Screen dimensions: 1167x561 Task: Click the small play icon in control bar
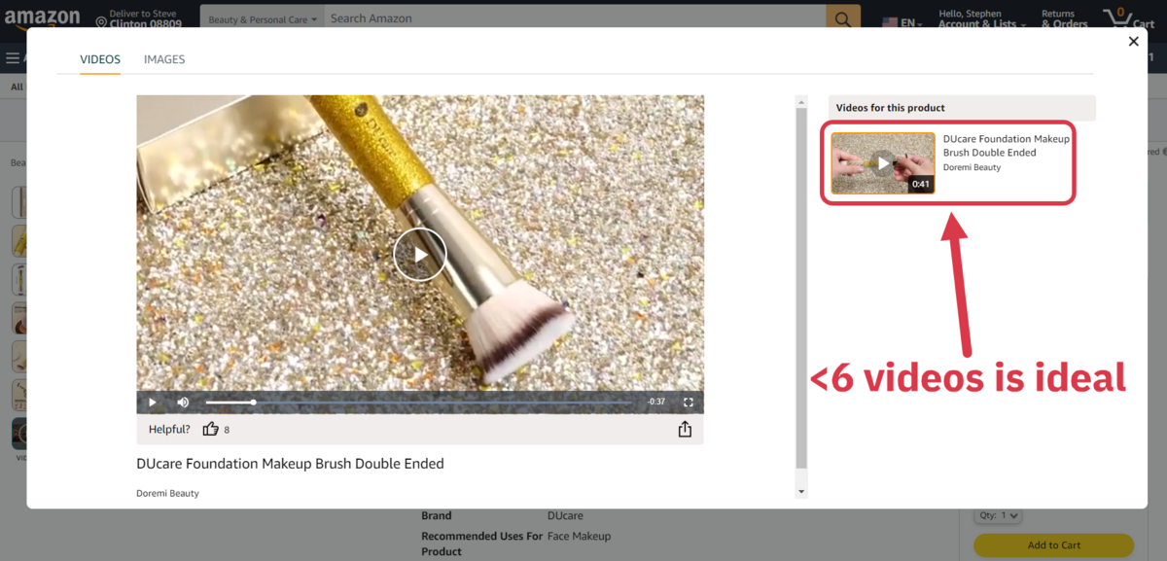[153, 403]
